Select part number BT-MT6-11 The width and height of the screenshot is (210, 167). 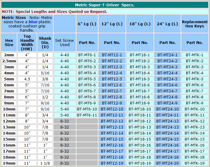[x=87, y=115]
